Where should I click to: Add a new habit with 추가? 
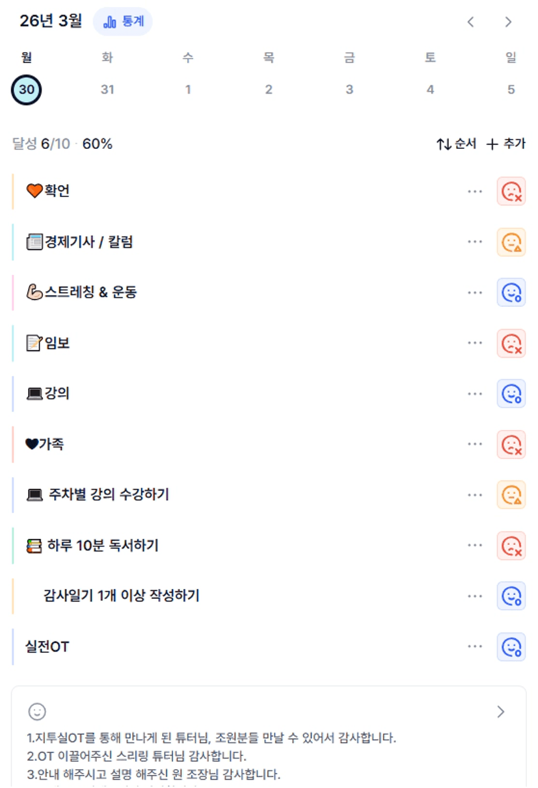506,144
